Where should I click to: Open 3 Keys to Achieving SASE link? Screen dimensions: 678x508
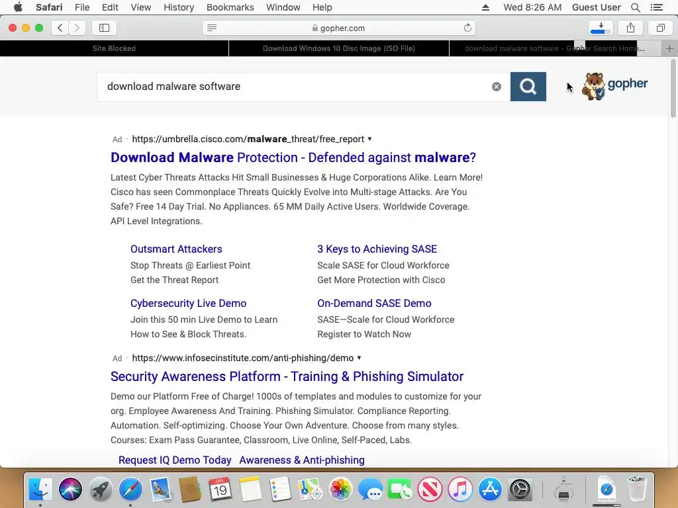click(x=377, y=249)
